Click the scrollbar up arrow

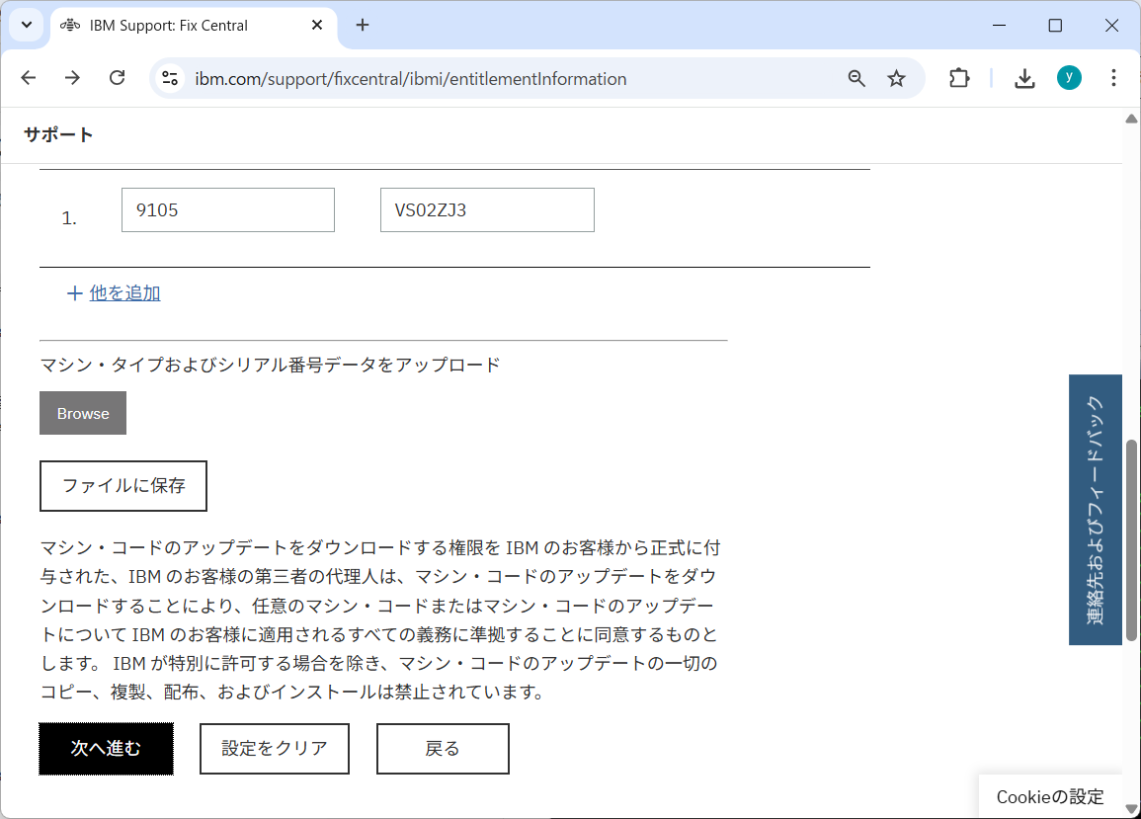pos(1131,119)
